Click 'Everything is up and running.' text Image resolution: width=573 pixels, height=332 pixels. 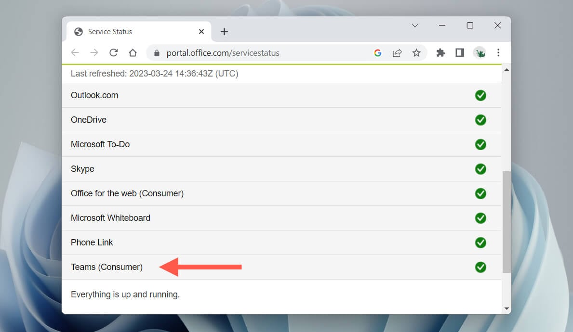pyautogui.click(x=125, y=294)
